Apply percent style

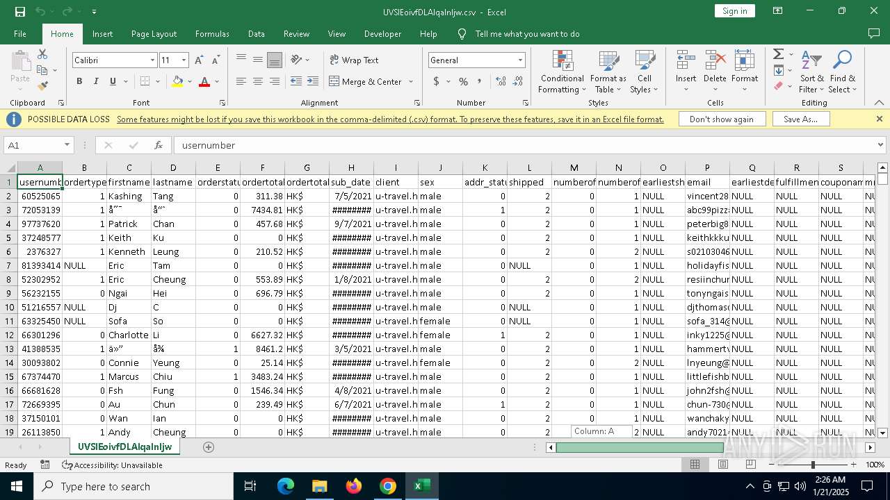point(463,81)
